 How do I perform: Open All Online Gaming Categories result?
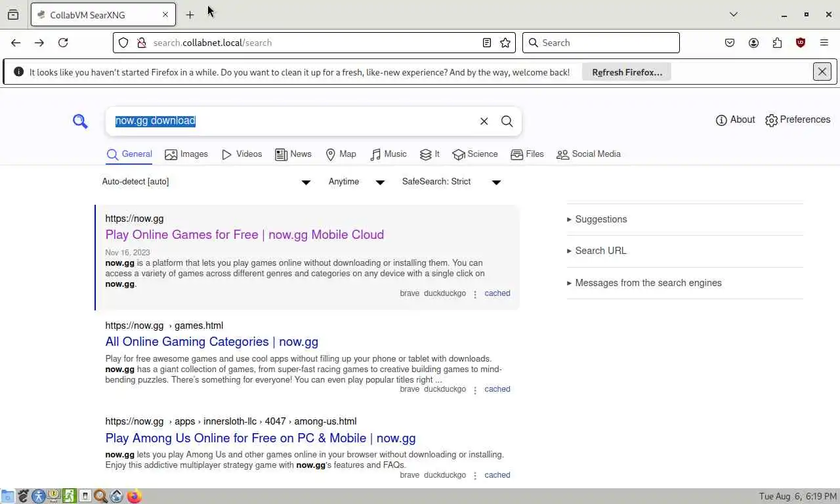(212, 342)
